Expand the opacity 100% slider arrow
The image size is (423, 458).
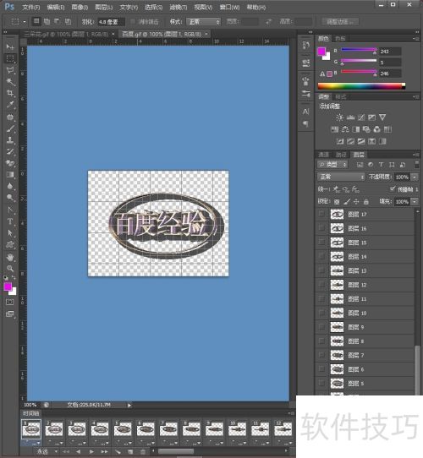pos(415,177)
